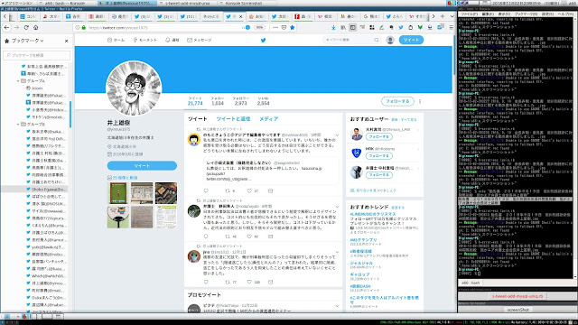View フォロー count 1,034
The height and width of the screenshot is (325, 578).
tap(218, 101)
